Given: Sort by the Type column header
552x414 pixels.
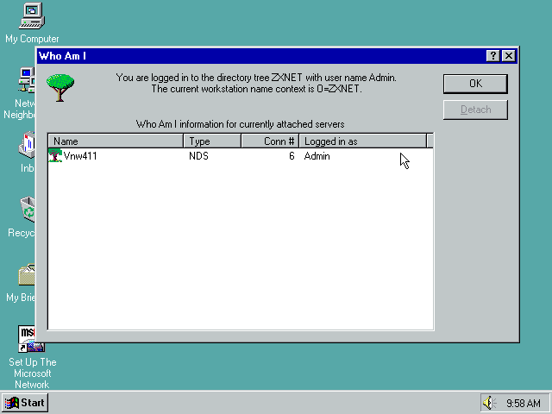Looking at the screenshot, I should pos(212,141).
